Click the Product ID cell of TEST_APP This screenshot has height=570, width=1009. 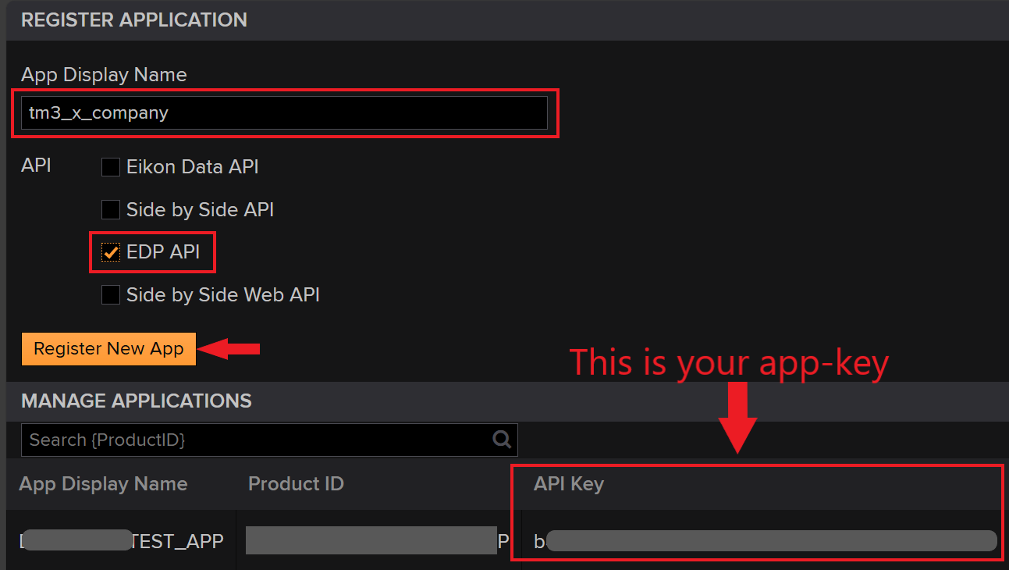[378, 540]
